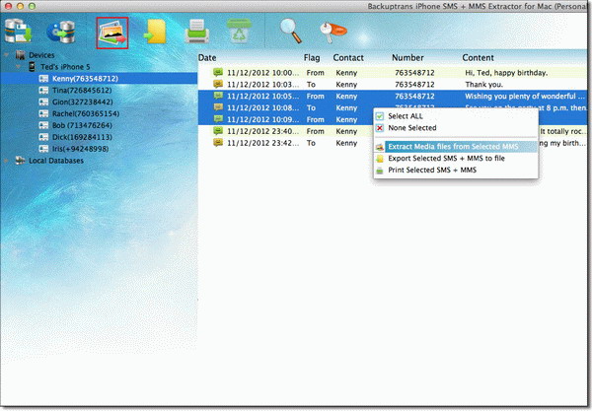592x411 pixels.
Task: Sort by Flag column header
Action: pyautogui.click(x=312, y=58)
